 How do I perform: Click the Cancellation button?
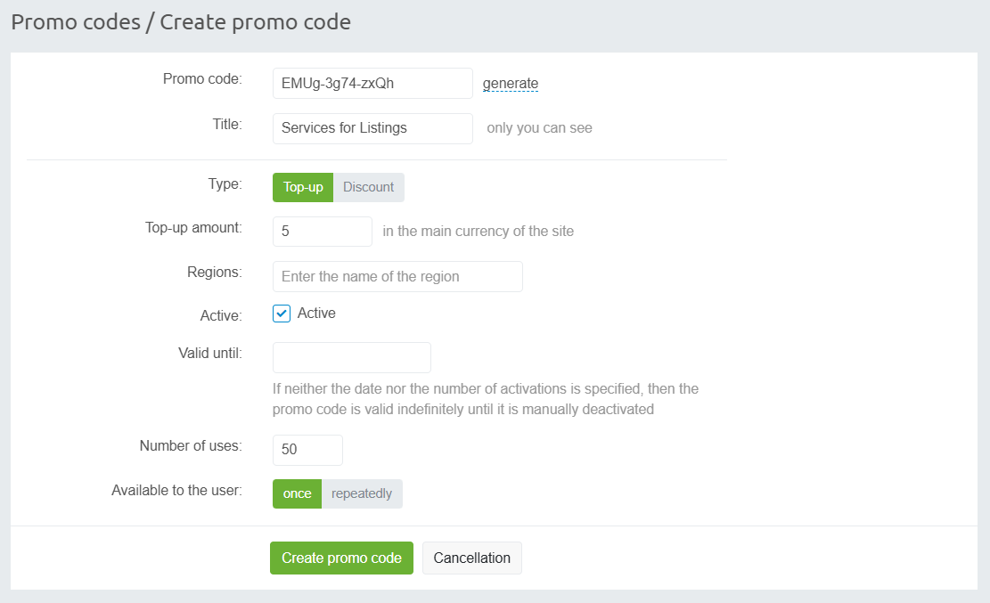coord(471,558)
